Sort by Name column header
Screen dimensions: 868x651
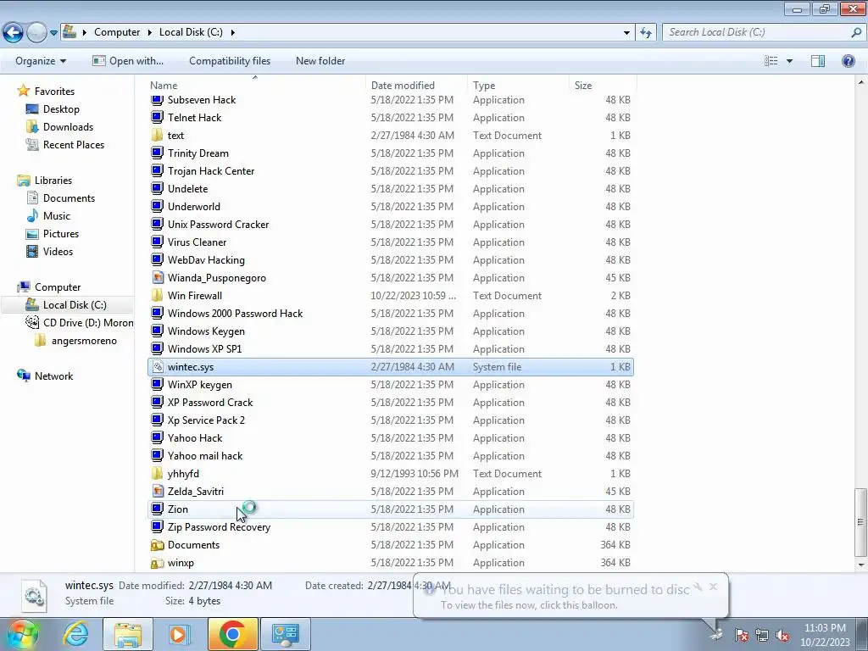point(257,86)
